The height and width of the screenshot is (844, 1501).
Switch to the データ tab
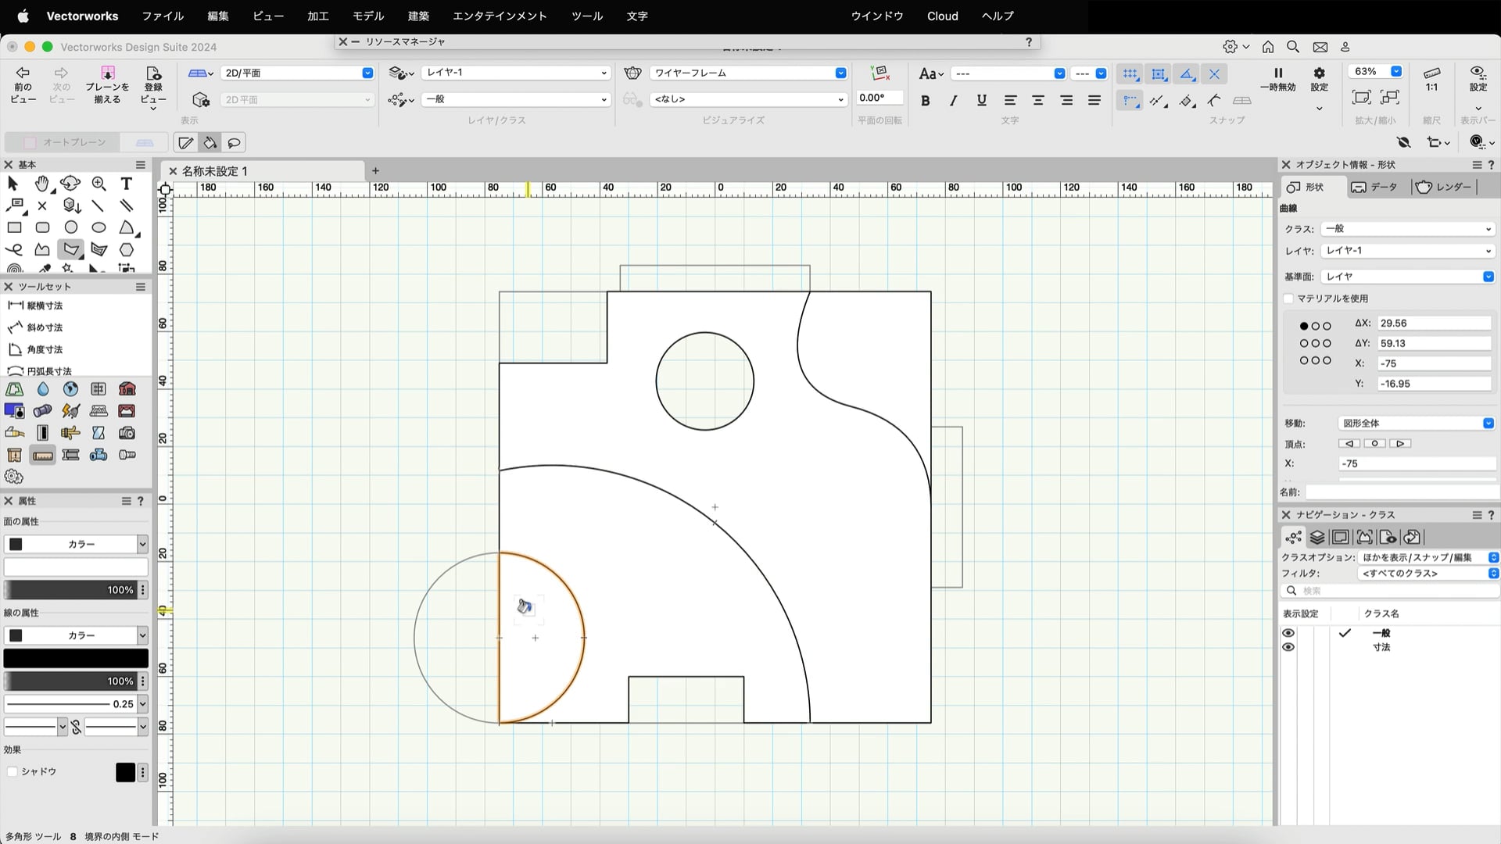(x=1374, y=187)
